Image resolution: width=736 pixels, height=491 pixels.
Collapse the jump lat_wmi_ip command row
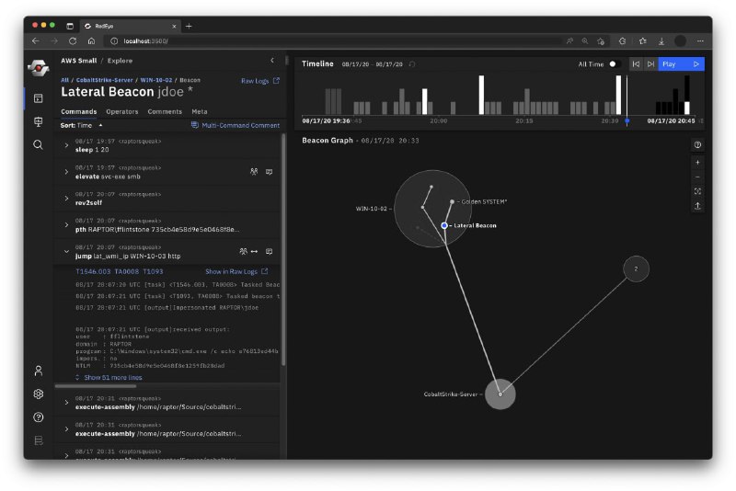(66, 251)
